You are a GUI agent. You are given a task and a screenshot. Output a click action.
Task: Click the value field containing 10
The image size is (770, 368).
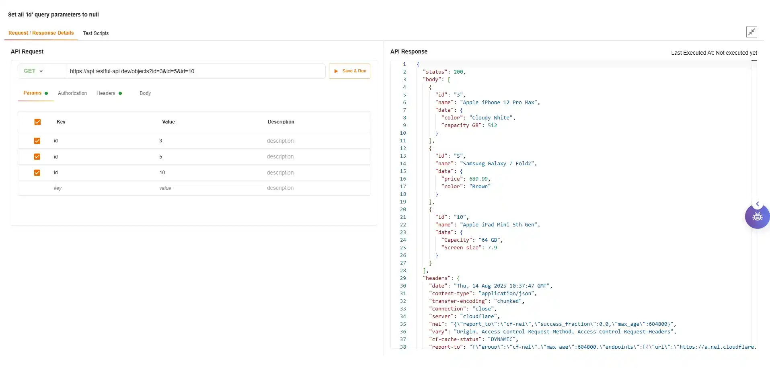(201, 173)
